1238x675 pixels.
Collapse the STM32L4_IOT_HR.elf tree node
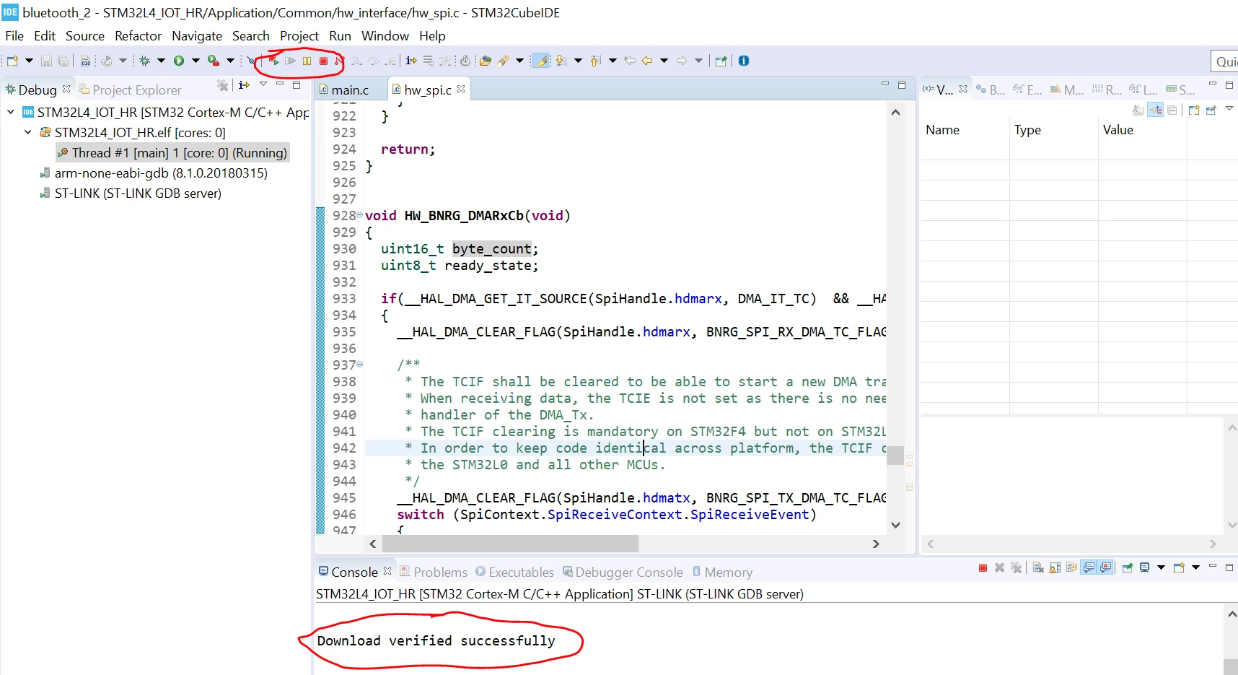click(28, 132)
